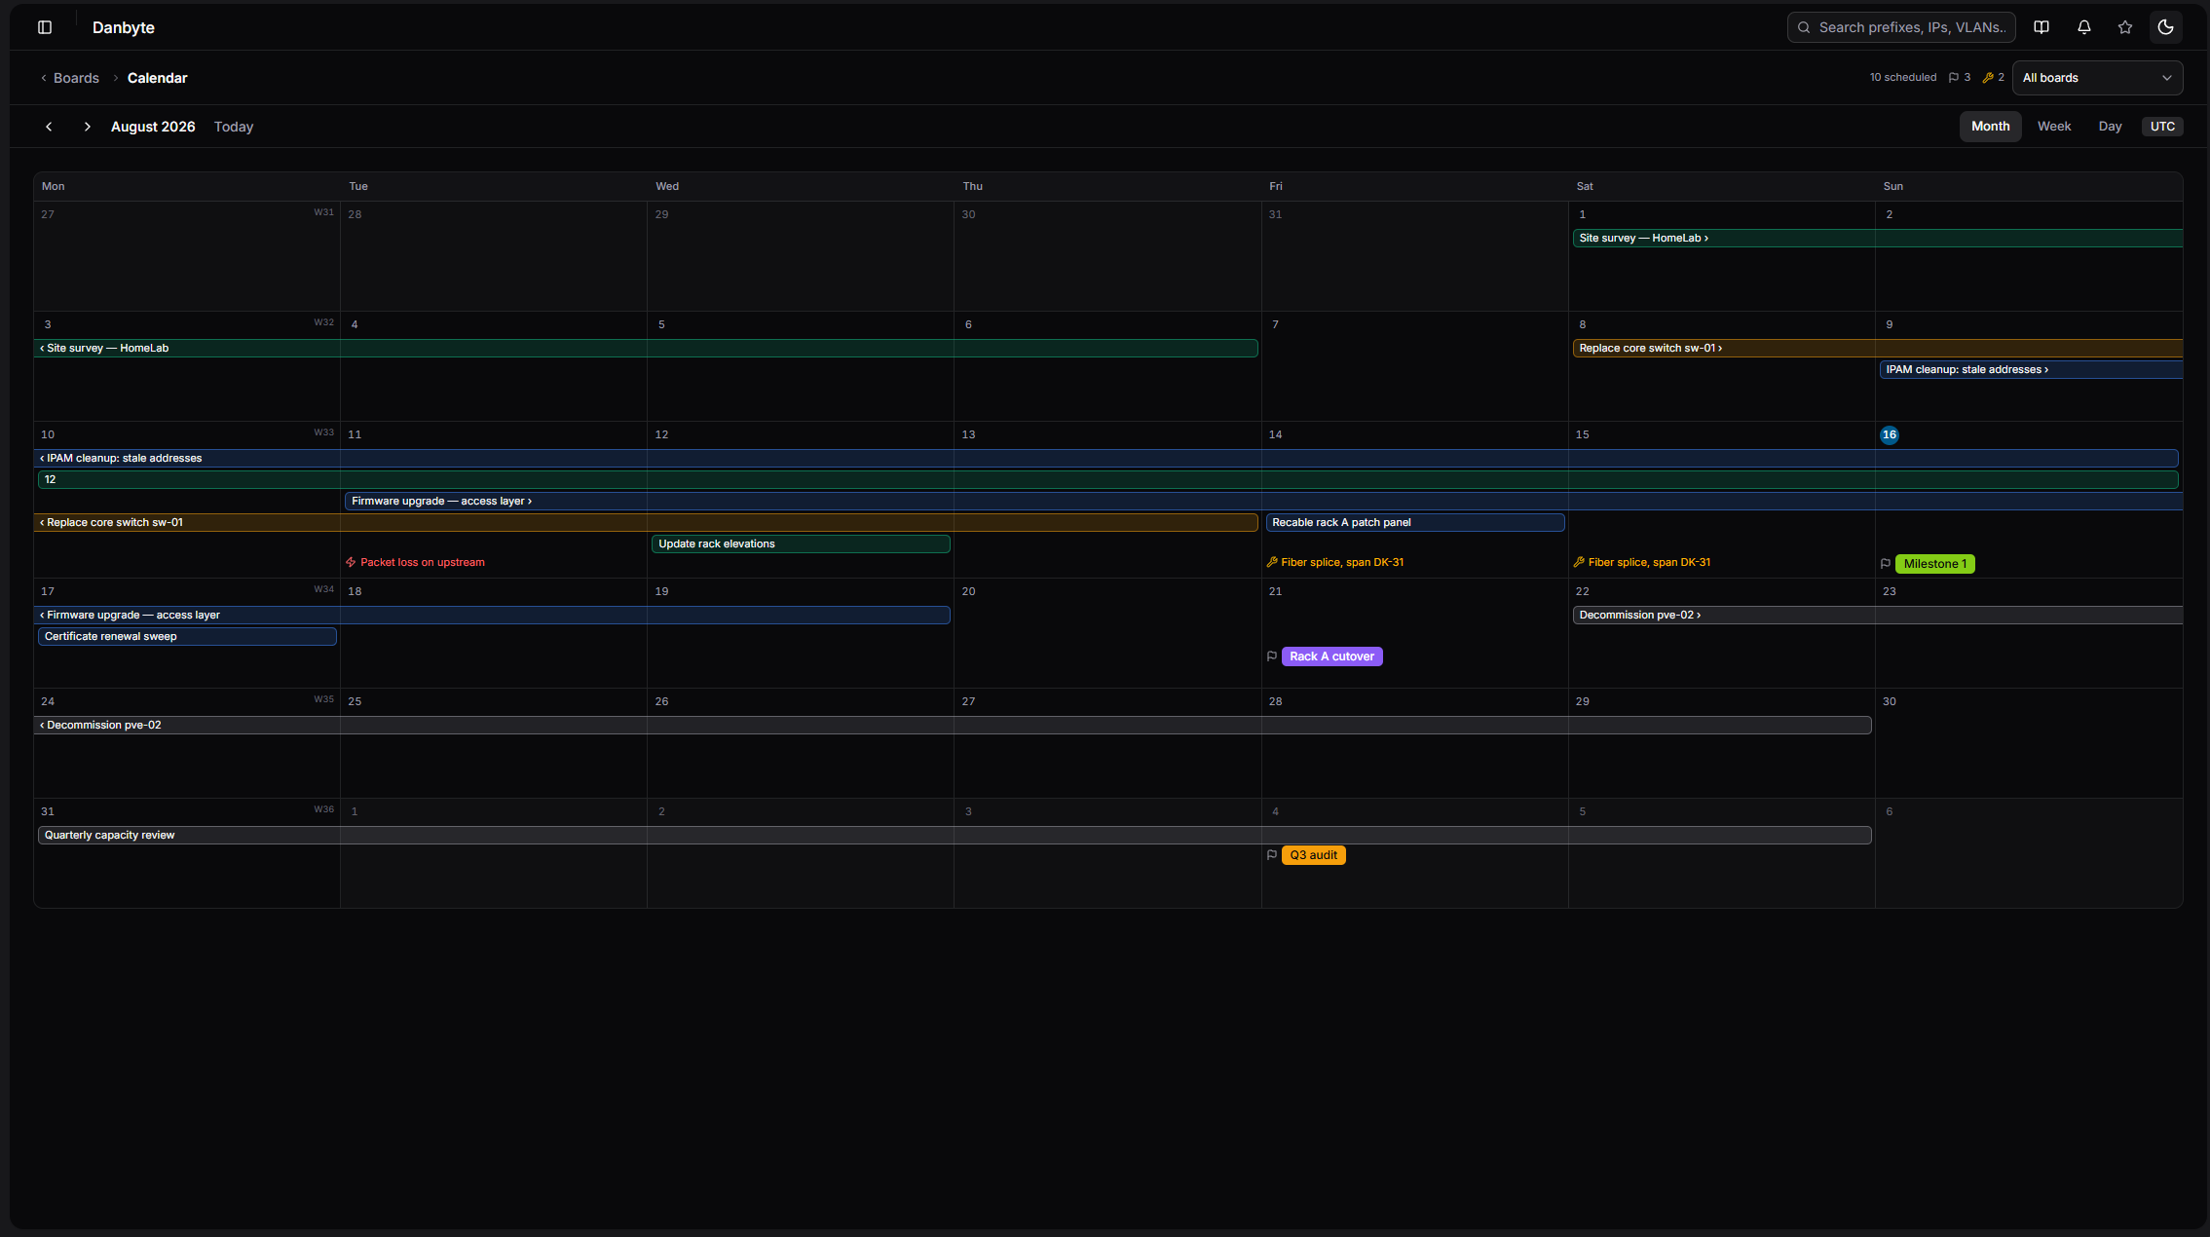Go to previous month arrow
2210x1237 pixels.
49,127
